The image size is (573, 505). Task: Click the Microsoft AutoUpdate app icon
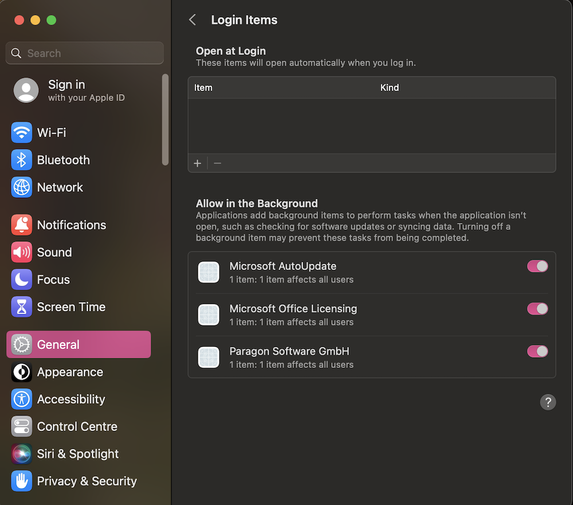[x=209, y=272]
